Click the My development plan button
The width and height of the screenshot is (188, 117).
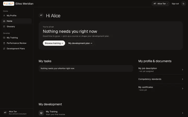(80, 43)
